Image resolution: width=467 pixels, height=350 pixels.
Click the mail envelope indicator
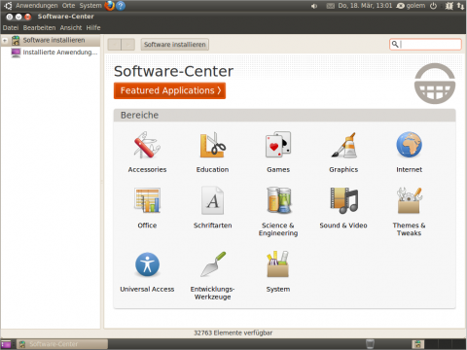330,6
